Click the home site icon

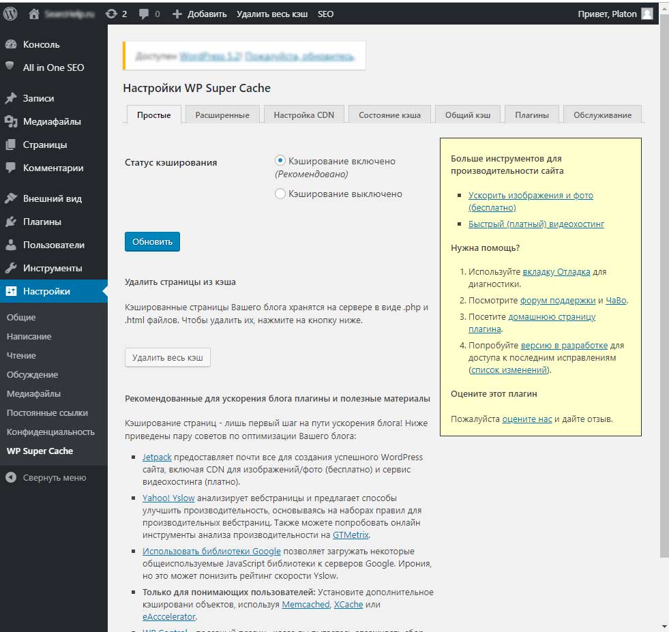[33, 14]
